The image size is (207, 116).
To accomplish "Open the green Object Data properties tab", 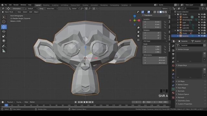I will (173, 89).
